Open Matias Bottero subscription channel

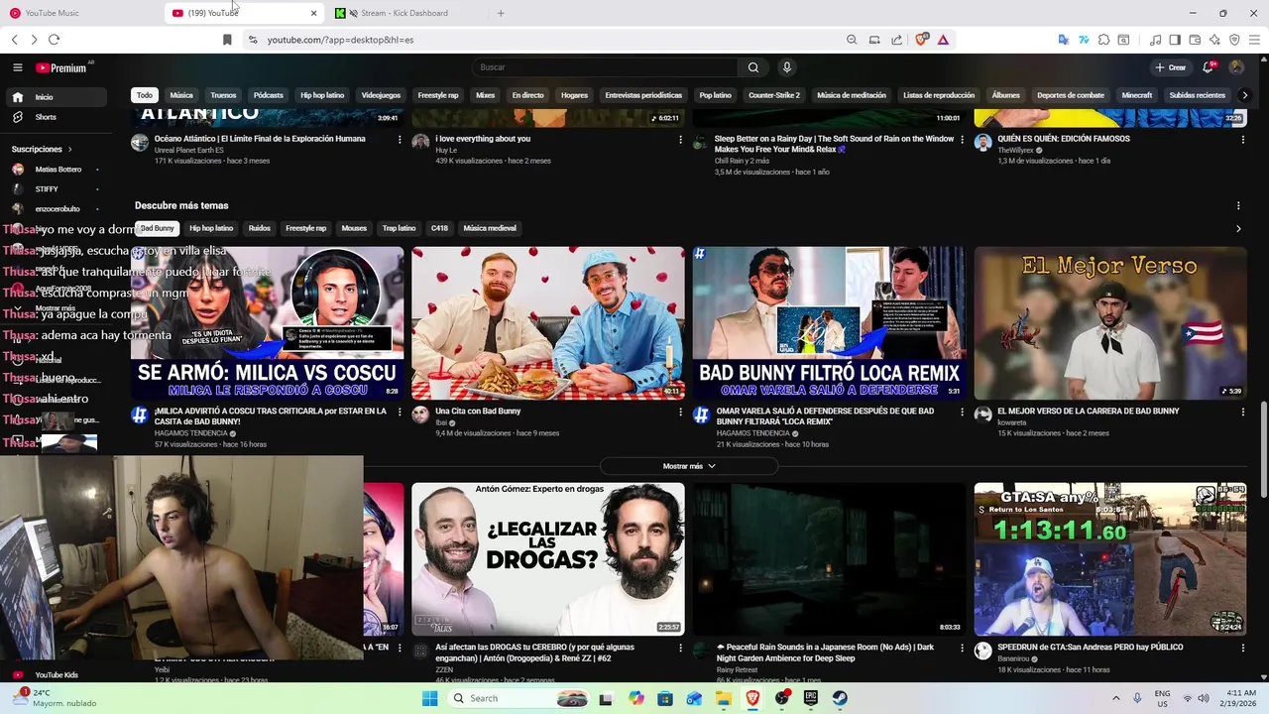tap(58, 169)
